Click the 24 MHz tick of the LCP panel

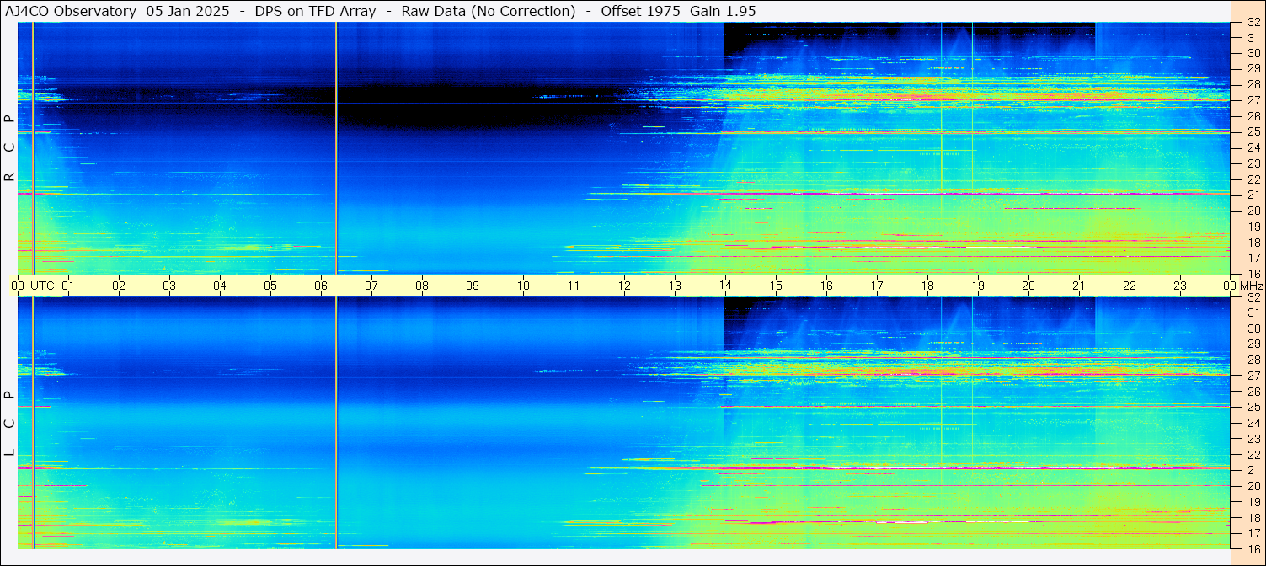pyautogui.click(x=1253, y=423)
